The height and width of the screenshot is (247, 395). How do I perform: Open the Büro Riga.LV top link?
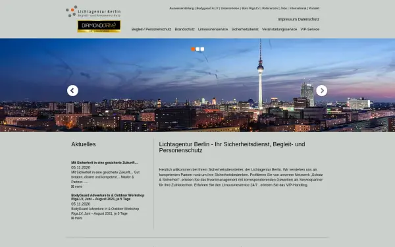251,9
